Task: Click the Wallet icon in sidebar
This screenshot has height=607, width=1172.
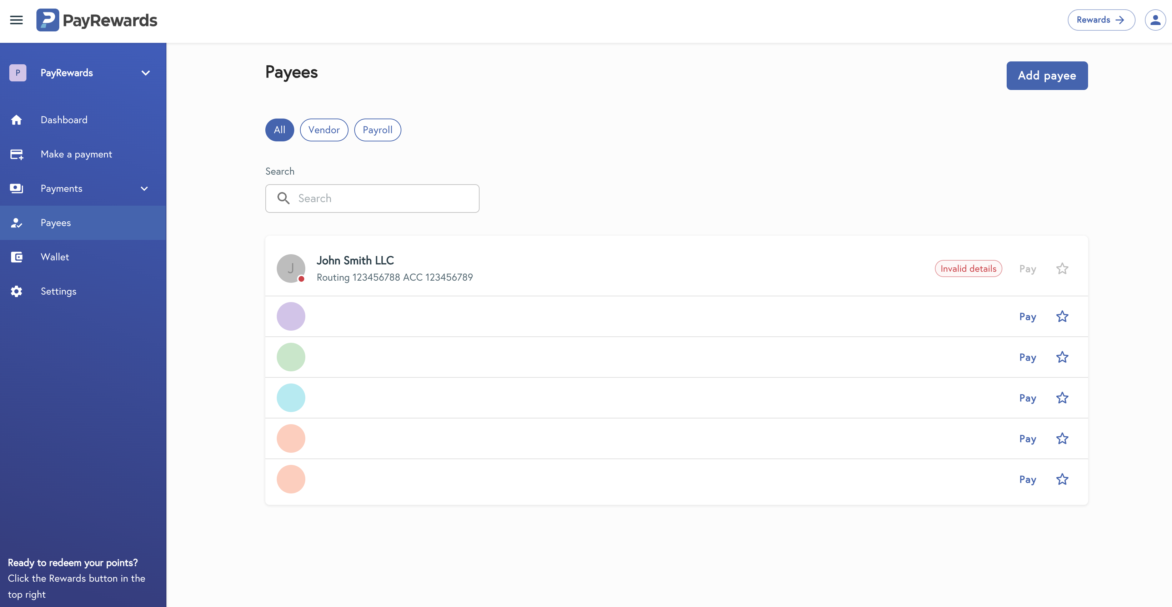Action: (16, 257)
